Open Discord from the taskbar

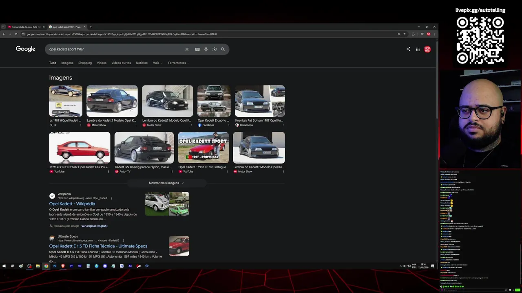coord(105,266)
